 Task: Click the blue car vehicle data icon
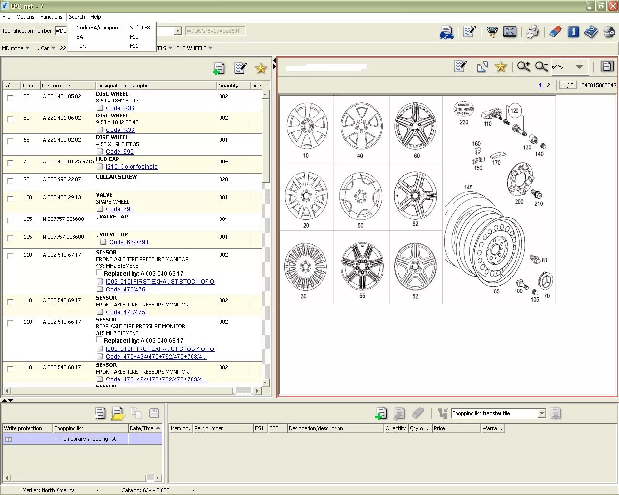coord(446,32)
